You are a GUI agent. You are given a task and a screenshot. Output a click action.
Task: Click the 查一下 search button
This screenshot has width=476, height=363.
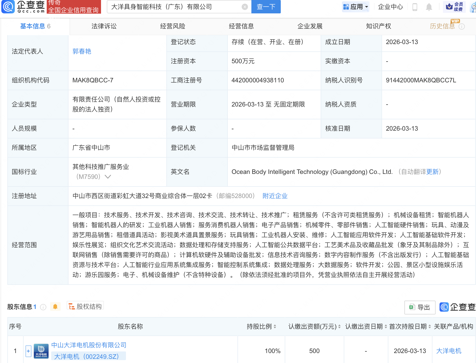pos(266,7)
